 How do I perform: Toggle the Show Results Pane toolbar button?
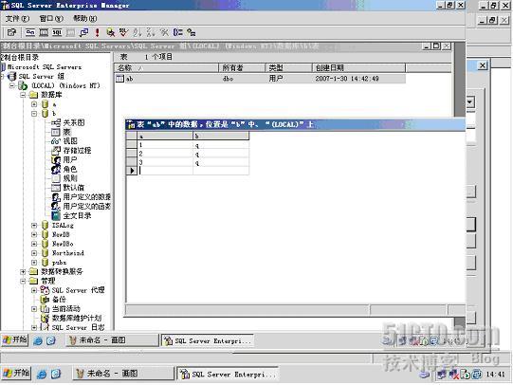point(70,32)
